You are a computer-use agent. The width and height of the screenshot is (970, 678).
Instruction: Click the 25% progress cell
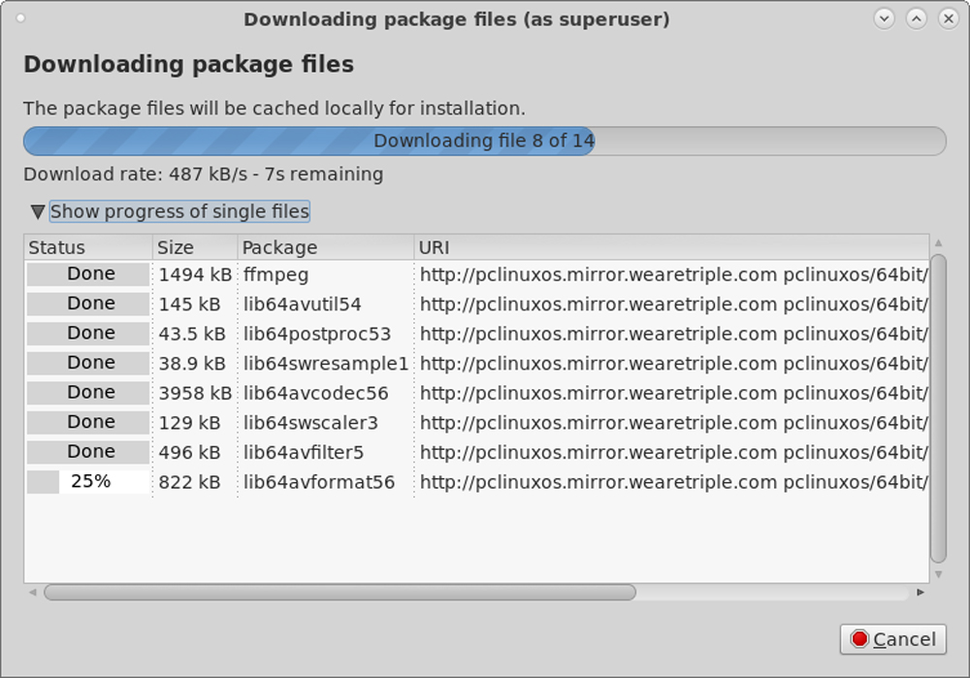(88, 482)
